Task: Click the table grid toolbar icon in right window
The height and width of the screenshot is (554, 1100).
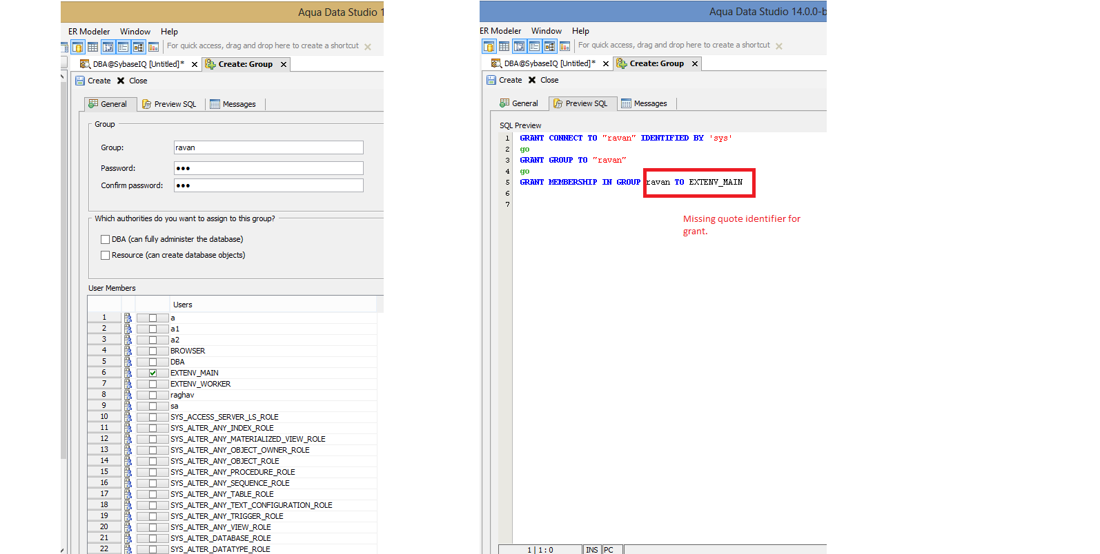Action: click(504, 46)
